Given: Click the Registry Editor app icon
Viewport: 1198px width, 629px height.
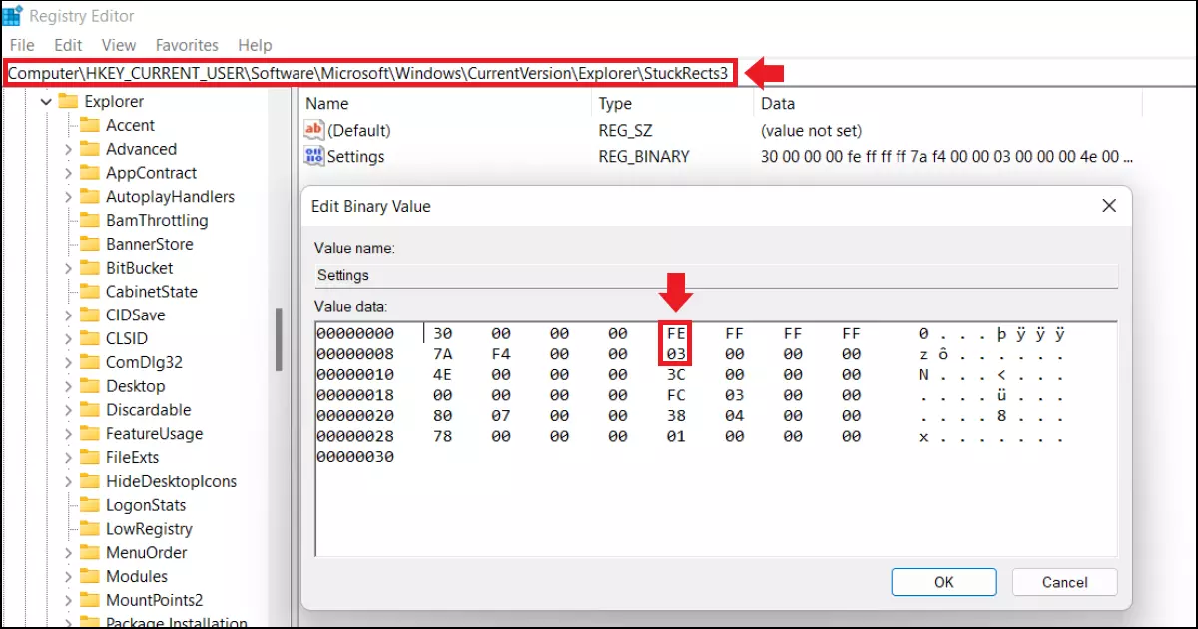Looking at the screenshot, I should tap(12, 15).
